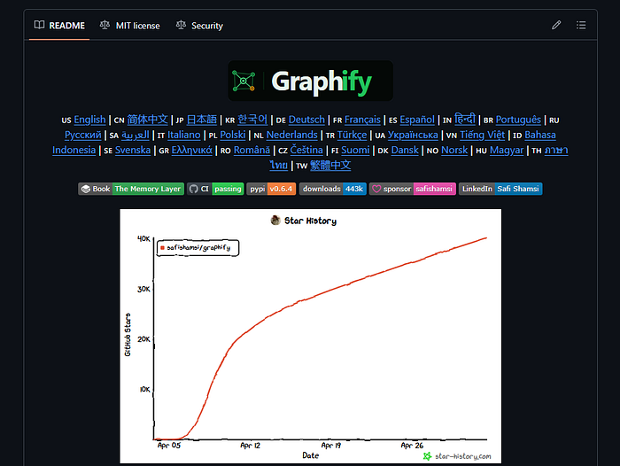Image resolution: width=620 pixels, height=466 pixels.
Task: Click the downloads 443k badge
Action: click(x=332, y=189)
